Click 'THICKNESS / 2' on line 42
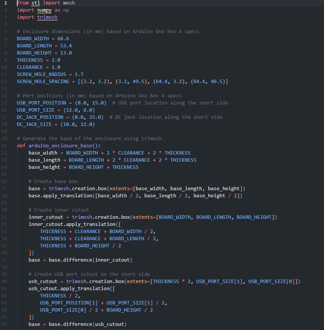 (x=59, y=296)
